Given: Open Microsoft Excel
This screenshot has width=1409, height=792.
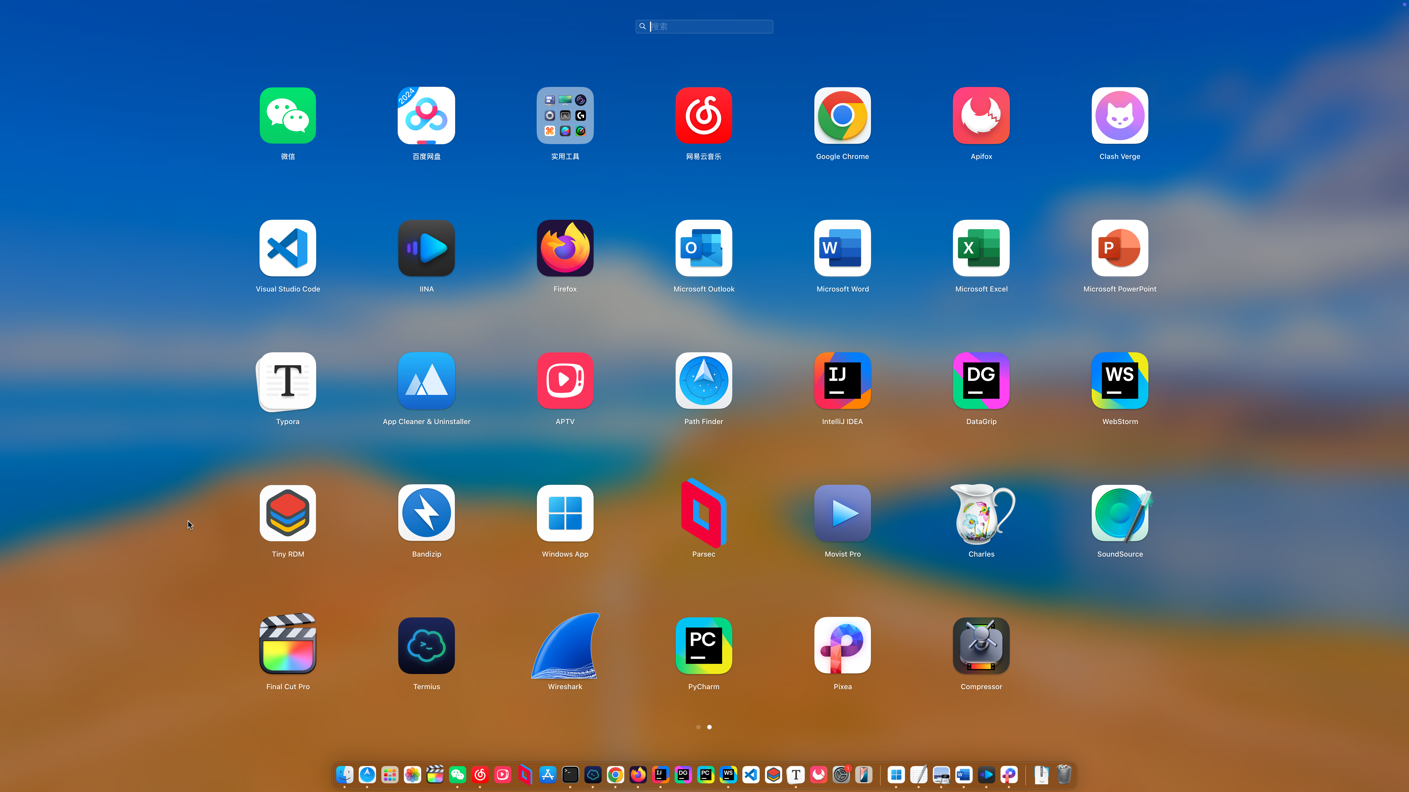Looking at the screenshot, I should pos(981,248).
